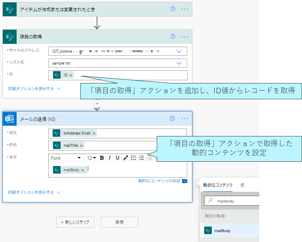Viewport: 302px width, 242px height.
Task: Open the ellipsis menu on the trigger card
Action: (x=184, y=9)
